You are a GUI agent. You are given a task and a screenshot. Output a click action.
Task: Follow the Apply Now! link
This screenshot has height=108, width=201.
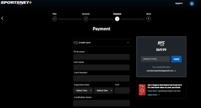[x=152, y=95]
